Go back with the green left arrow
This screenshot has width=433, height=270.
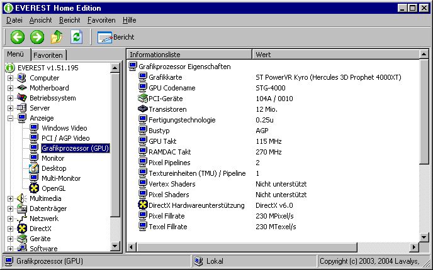tap(18, 37)
